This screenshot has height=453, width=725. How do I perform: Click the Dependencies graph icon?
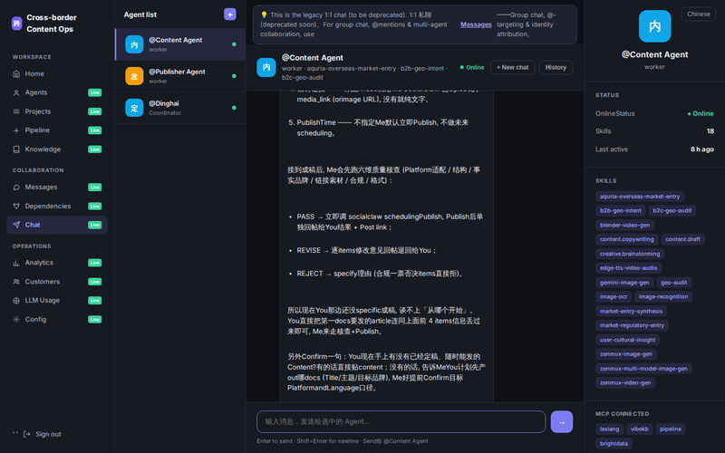click(x=16, y=207)
